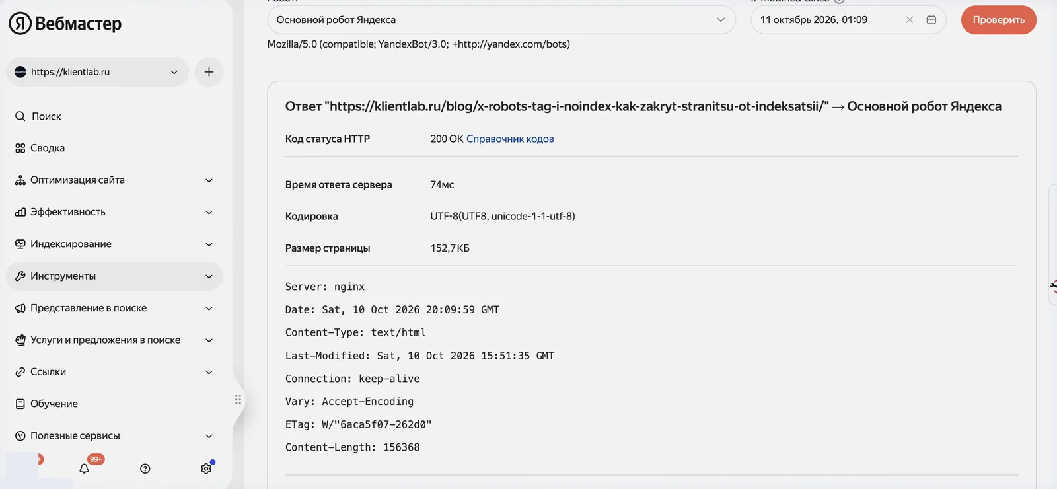
Task: Collapse Инструменты section chevron
Action: point(209,276)
